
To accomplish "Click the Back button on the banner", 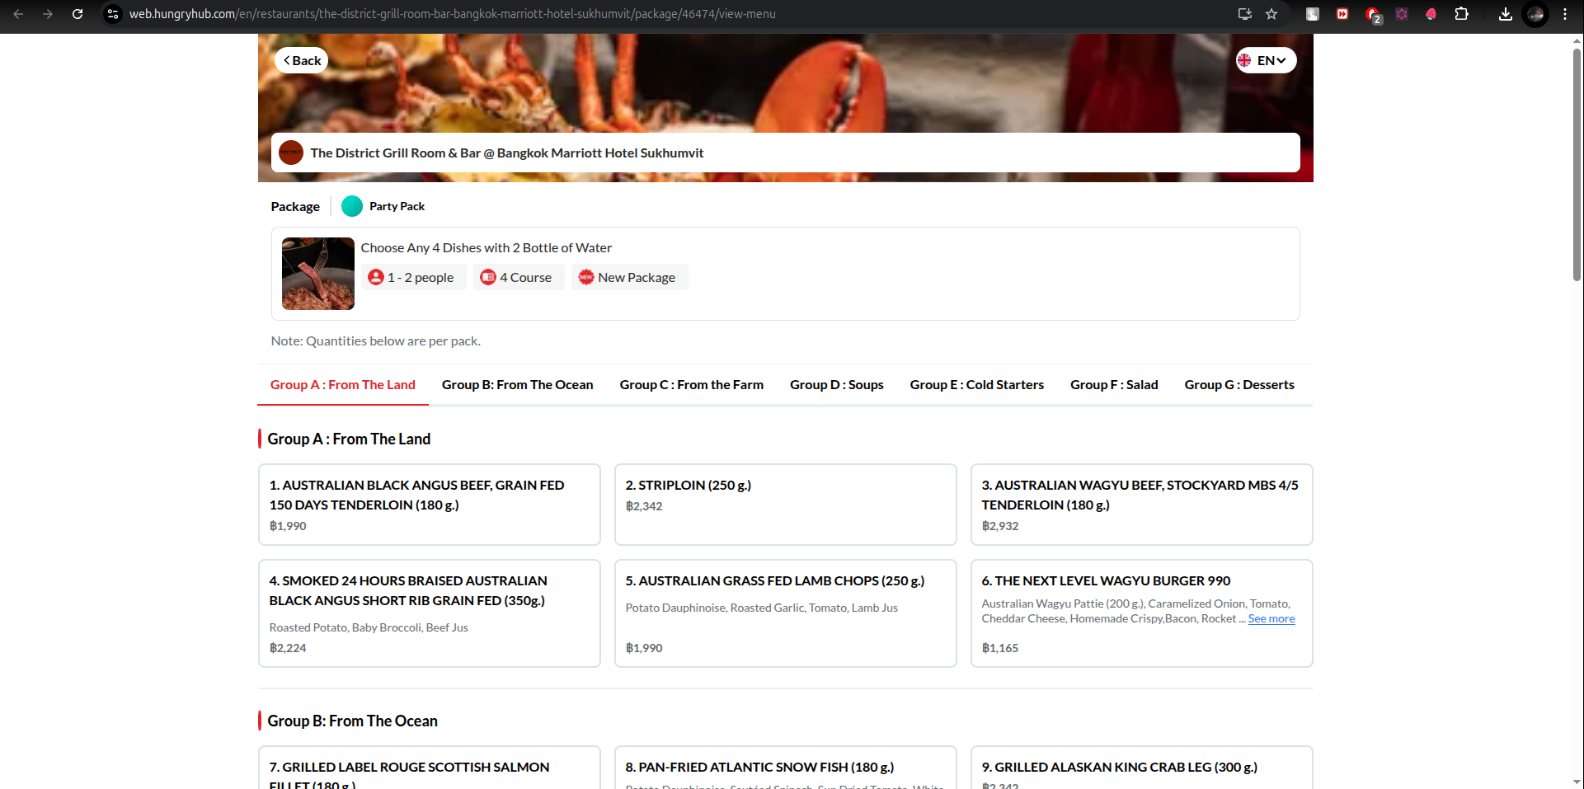I will click(x=302, y=60).
